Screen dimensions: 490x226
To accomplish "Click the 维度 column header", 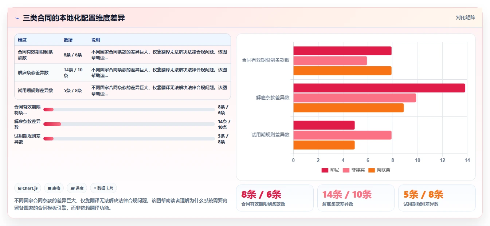I will point(22,40).
